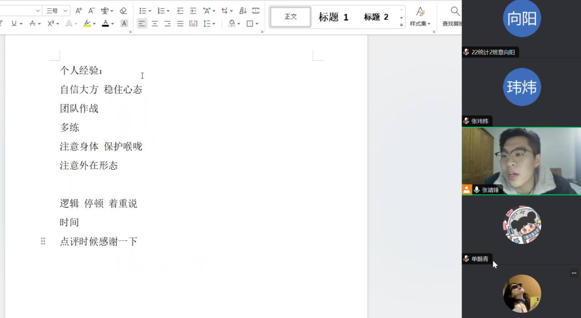Toggle justified text alignment
Screen dimensions: 581x318
point(180,24)
